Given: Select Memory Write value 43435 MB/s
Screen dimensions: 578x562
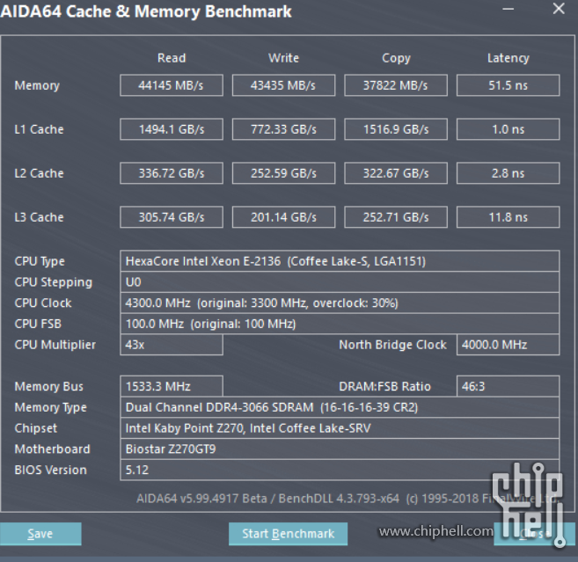Looking at the screenshot, I should (x=283, y=85).
